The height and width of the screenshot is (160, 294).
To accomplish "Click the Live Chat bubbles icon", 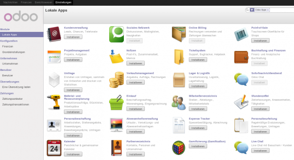I will (x=241, y=148).
